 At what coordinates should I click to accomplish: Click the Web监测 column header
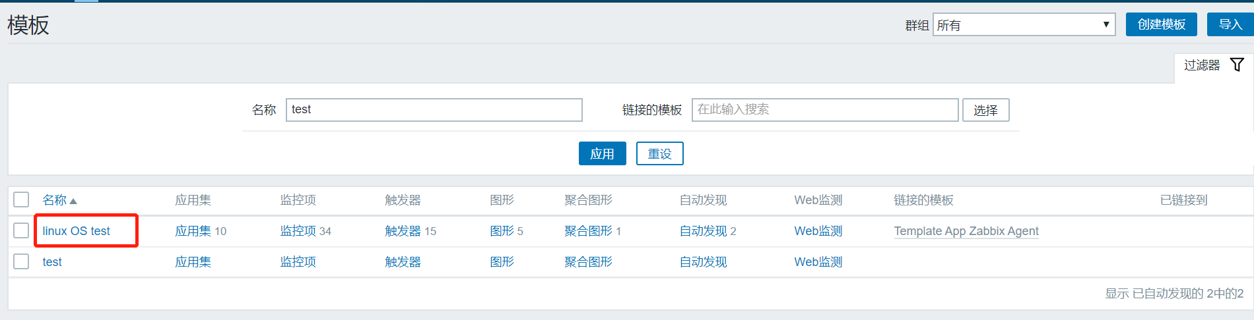point(818,200)
